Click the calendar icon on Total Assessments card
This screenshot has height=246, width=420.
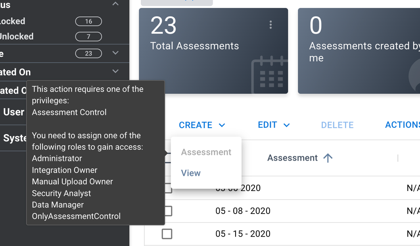click(x=269, y=74)
